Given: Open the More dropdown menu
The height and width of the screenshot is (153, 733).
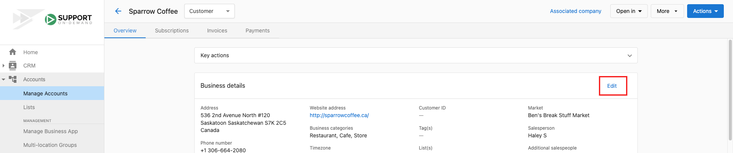Looking at the screenshot, I should (x=667, y=11).
